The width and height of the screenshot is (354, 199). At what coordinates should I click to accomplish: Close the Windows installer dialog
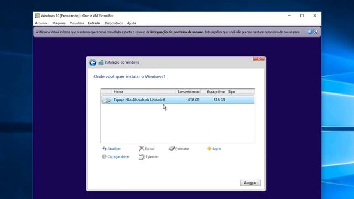[259, 59]
